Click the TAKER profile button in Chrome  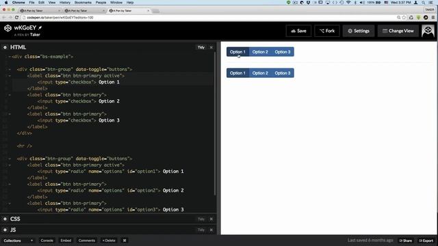click(x=430, y=10)
